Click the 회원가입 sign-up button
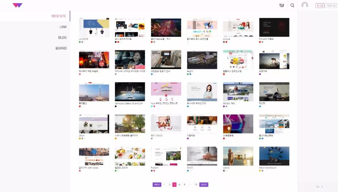Screen dimensions: 338x192 [x=330, y=5]
